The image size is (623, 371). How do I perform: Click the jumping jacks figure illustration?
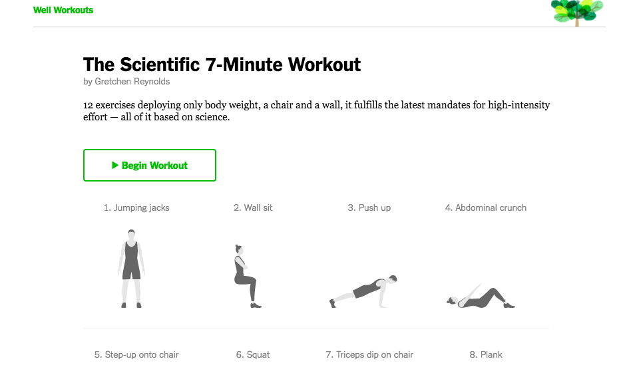click(132, 269)
